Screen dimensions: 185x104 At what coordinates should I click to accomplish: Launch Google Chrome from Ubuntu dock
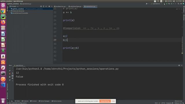(x=3, y=11)
